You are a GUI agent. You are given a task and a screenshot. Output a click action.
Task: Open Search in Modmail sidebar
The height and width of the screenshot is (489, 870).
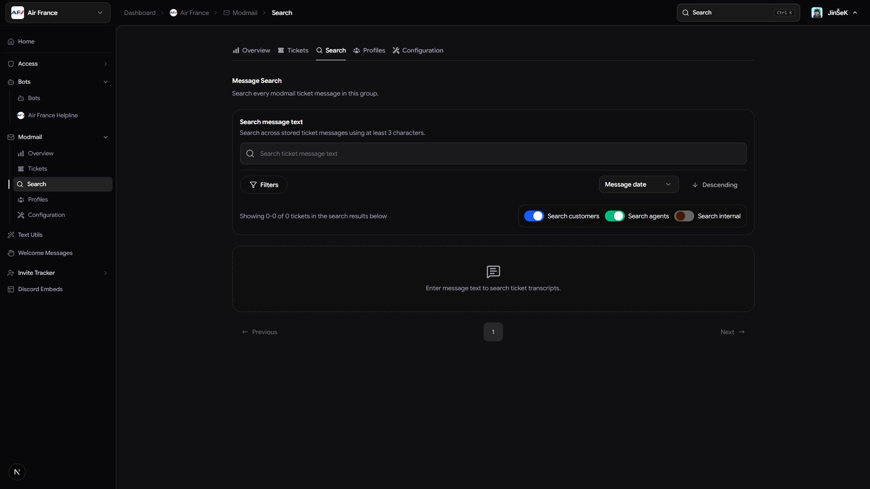coord(63,184)
